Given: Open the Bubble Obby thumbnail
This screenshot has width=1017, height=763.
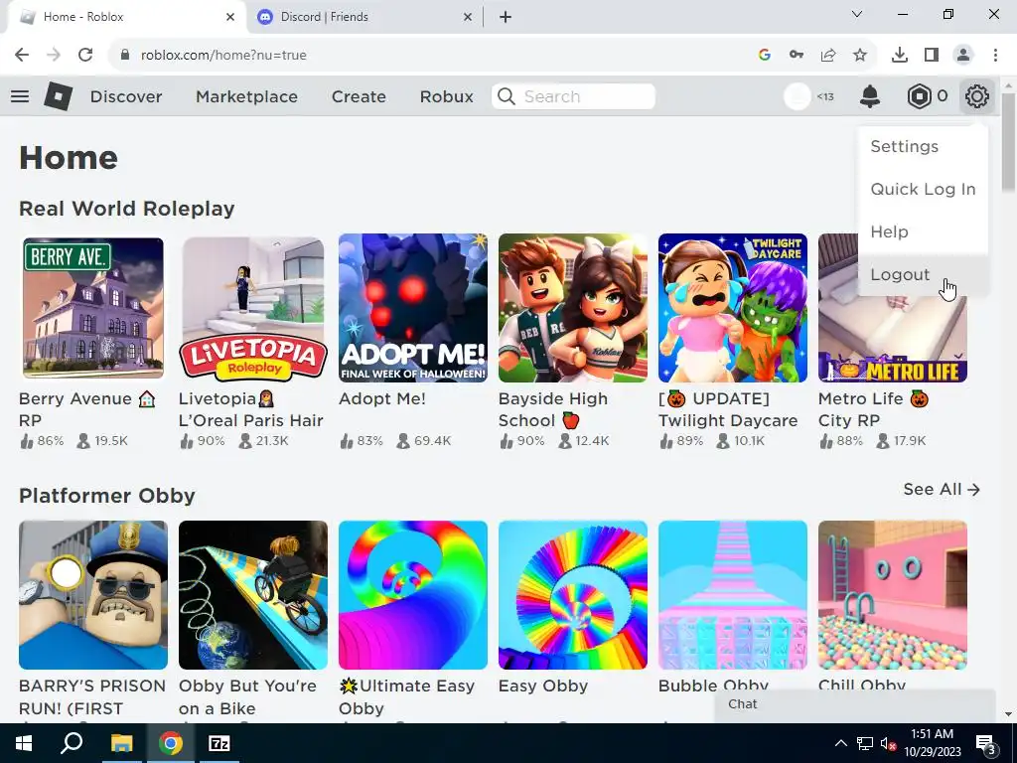Looking at the screenshot, I should (x=733, y=595).
